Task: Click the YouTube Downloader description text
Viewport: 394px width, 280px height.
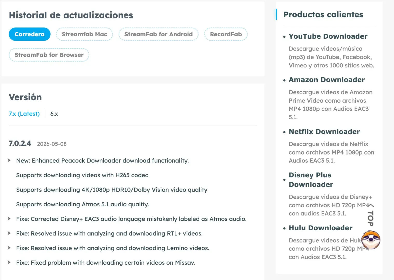Action: pos(331,57)
